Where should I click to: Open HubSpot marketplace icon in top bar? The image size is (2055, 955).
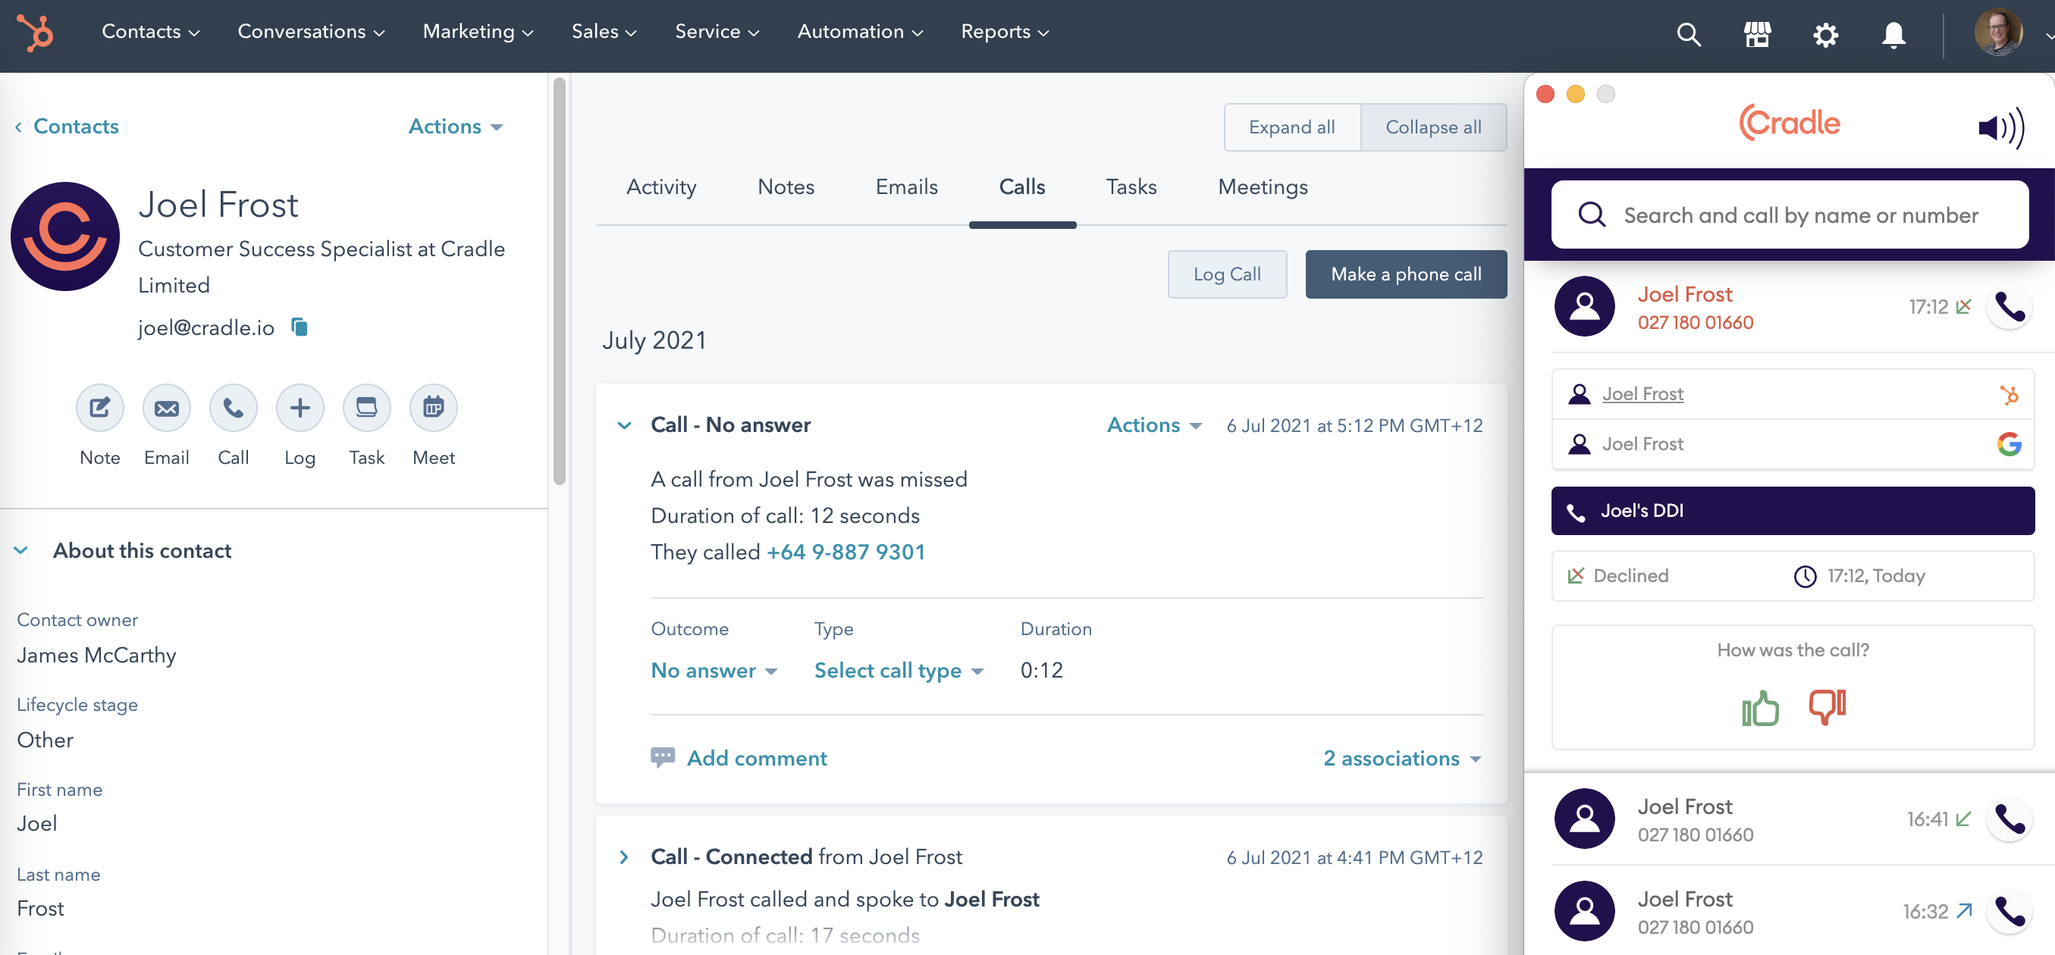point(1758,33)
